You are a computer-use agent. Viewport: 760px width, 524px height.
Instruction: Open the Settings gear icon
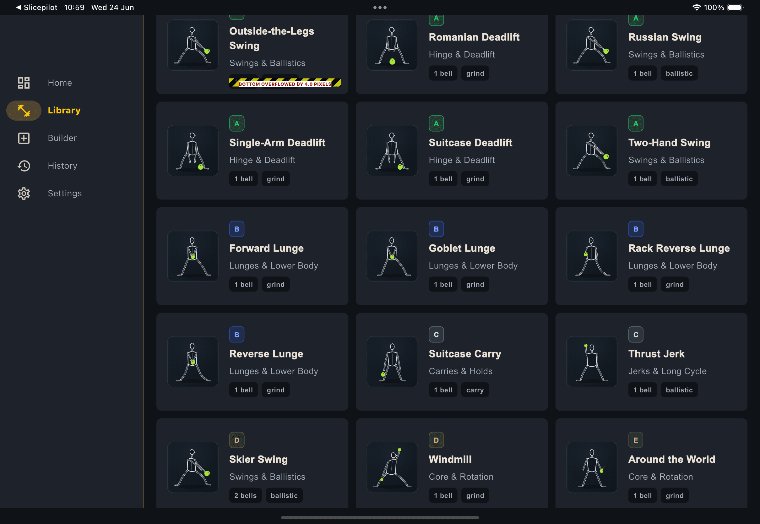(x=24, y=194)
